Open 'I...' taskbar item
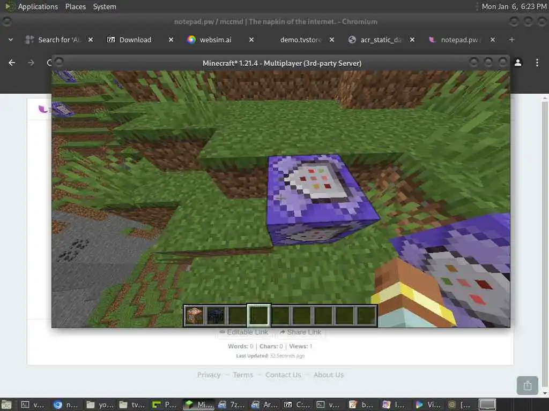 pos(395,405)
